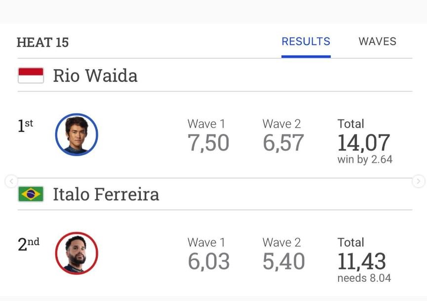Go to previous heat with left arrow

point(11,181)
